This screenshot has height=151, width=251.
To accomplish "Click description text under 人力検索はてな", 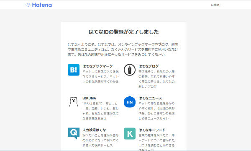I will [100, 140].
